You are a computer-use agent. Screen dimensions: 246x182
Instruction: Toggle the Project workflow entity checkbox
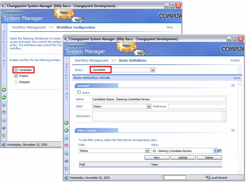[x=16, y=76]
